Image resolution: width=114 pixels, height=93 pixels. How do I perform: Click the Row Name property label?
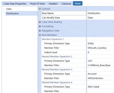48,13
